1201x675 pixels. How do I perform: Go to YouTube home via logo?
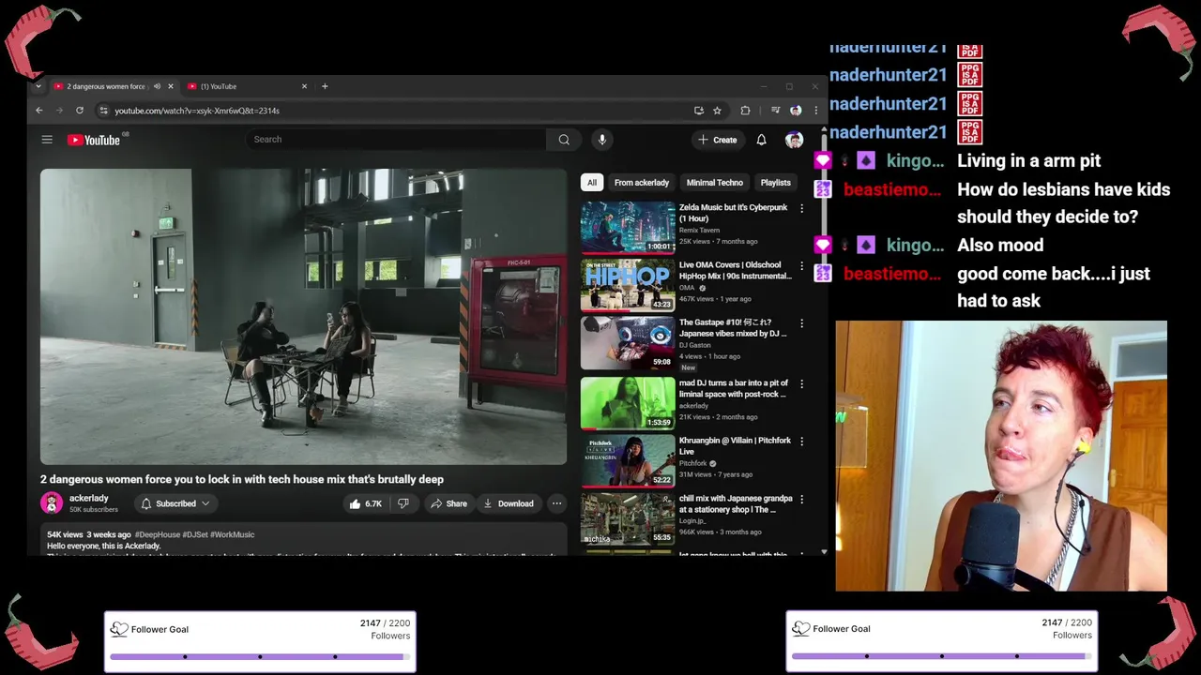tap(94, 140)
